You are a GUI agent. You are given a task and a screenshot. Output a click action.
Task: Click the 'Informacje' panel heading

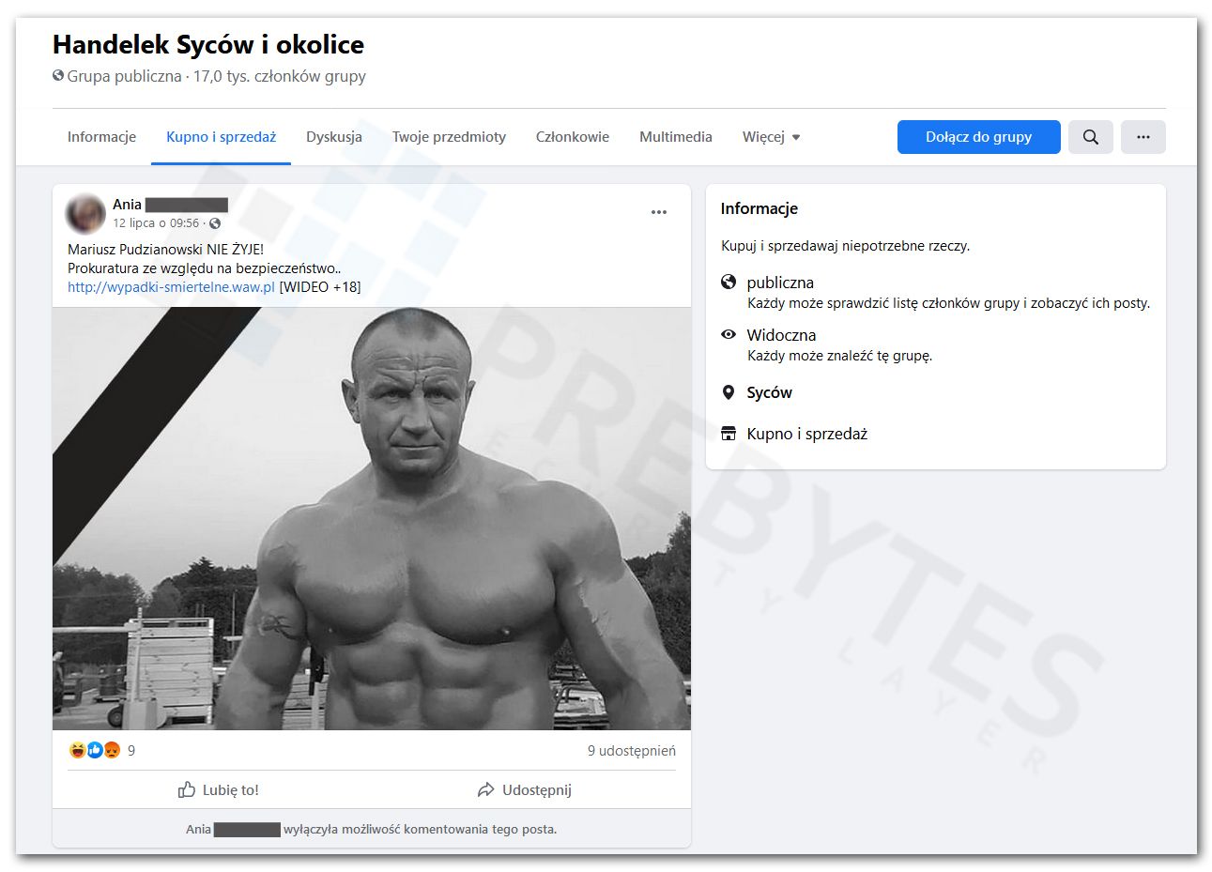pyautogui.click(x=759, y=208)
